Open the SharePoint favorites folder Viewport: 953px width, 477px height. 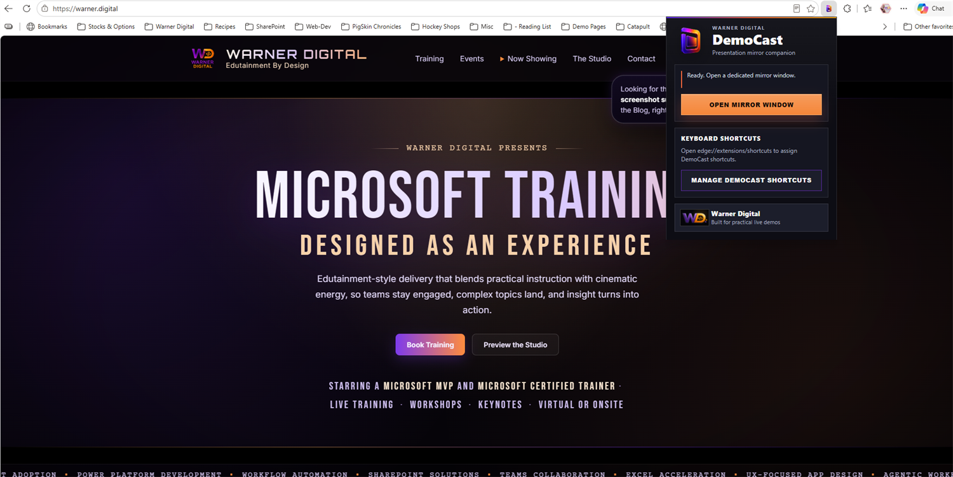(264, 27)
